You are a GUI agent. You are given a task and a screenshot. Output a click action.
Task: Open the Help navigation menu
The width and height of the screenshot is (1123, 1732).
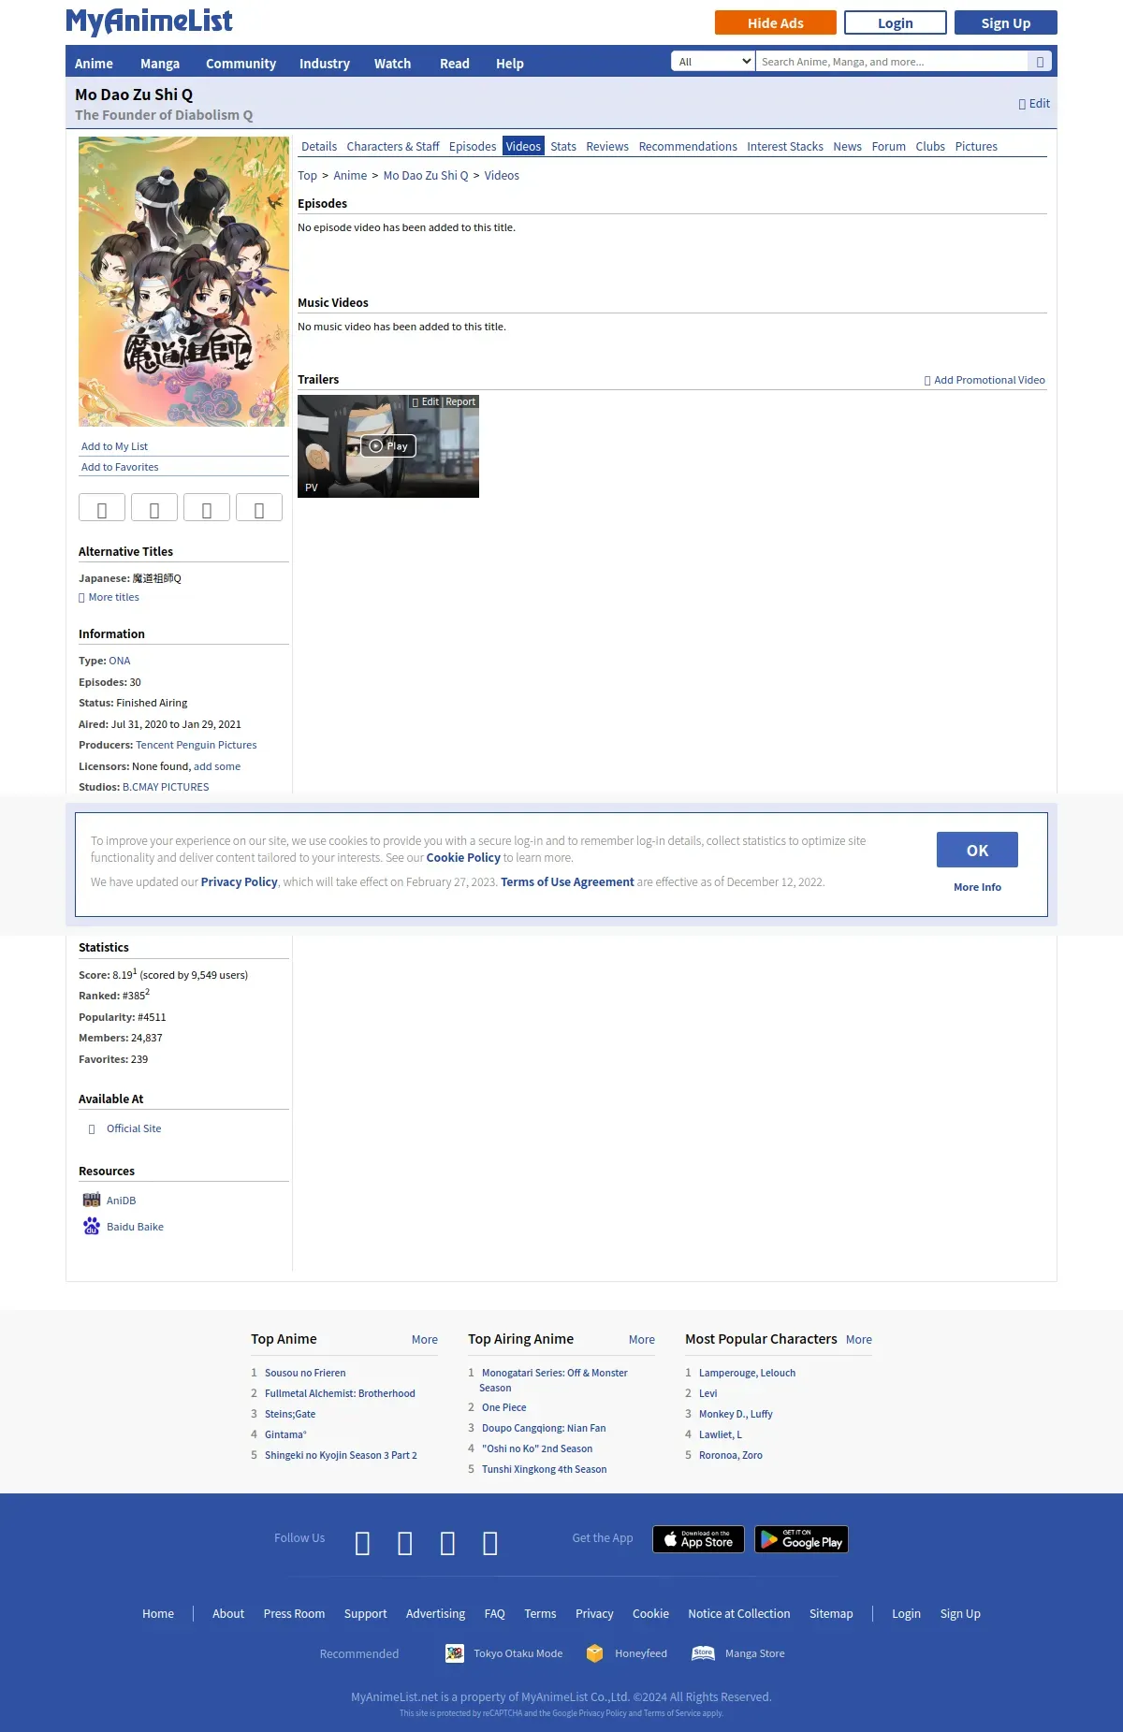point(510,64)
